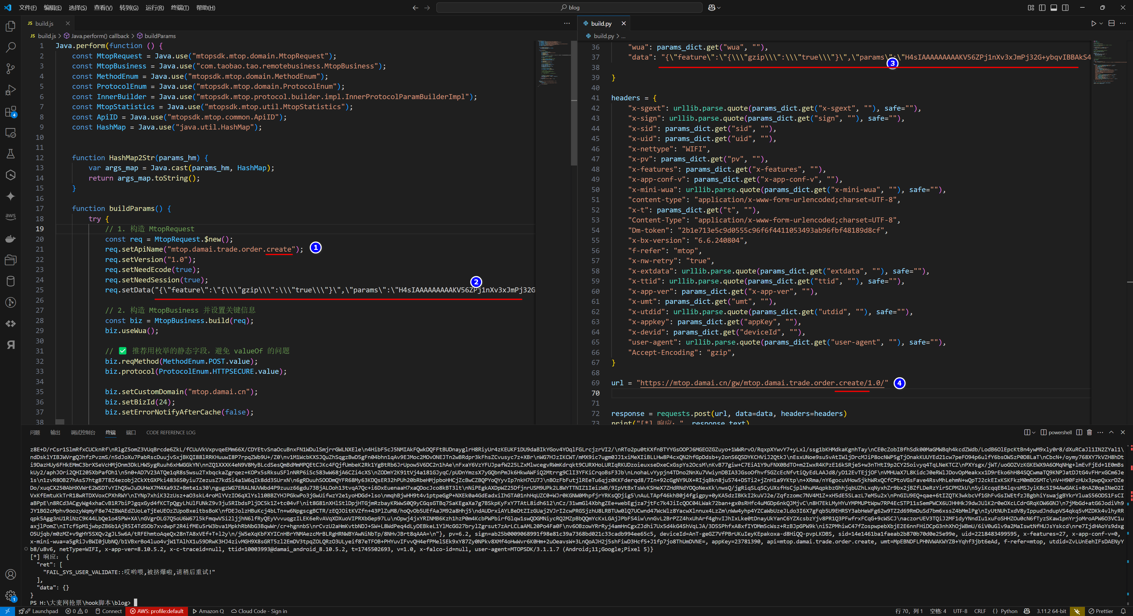This screenshot has width=1133, height=616.
Task: Open the 终端(T) menu
Action: click(x=180, y=7)
